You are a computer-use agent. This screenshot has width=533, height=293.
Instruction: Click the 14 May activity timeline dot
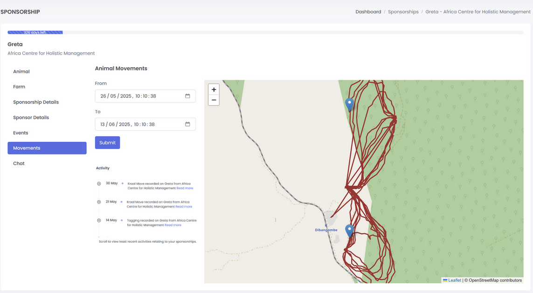coord(99,220)
